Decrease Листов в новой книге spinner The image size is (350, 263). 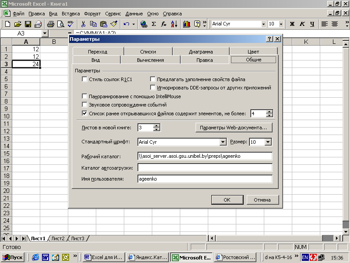click(157, 129)
